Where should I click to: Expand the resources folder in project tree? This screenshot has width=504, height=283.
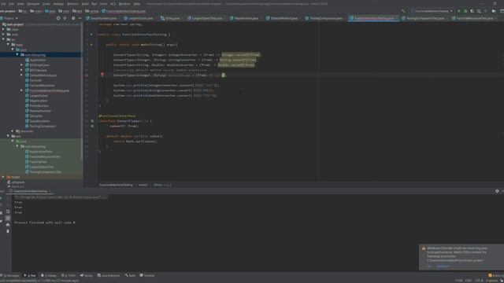pyautogui.click(x=13, y=131)
